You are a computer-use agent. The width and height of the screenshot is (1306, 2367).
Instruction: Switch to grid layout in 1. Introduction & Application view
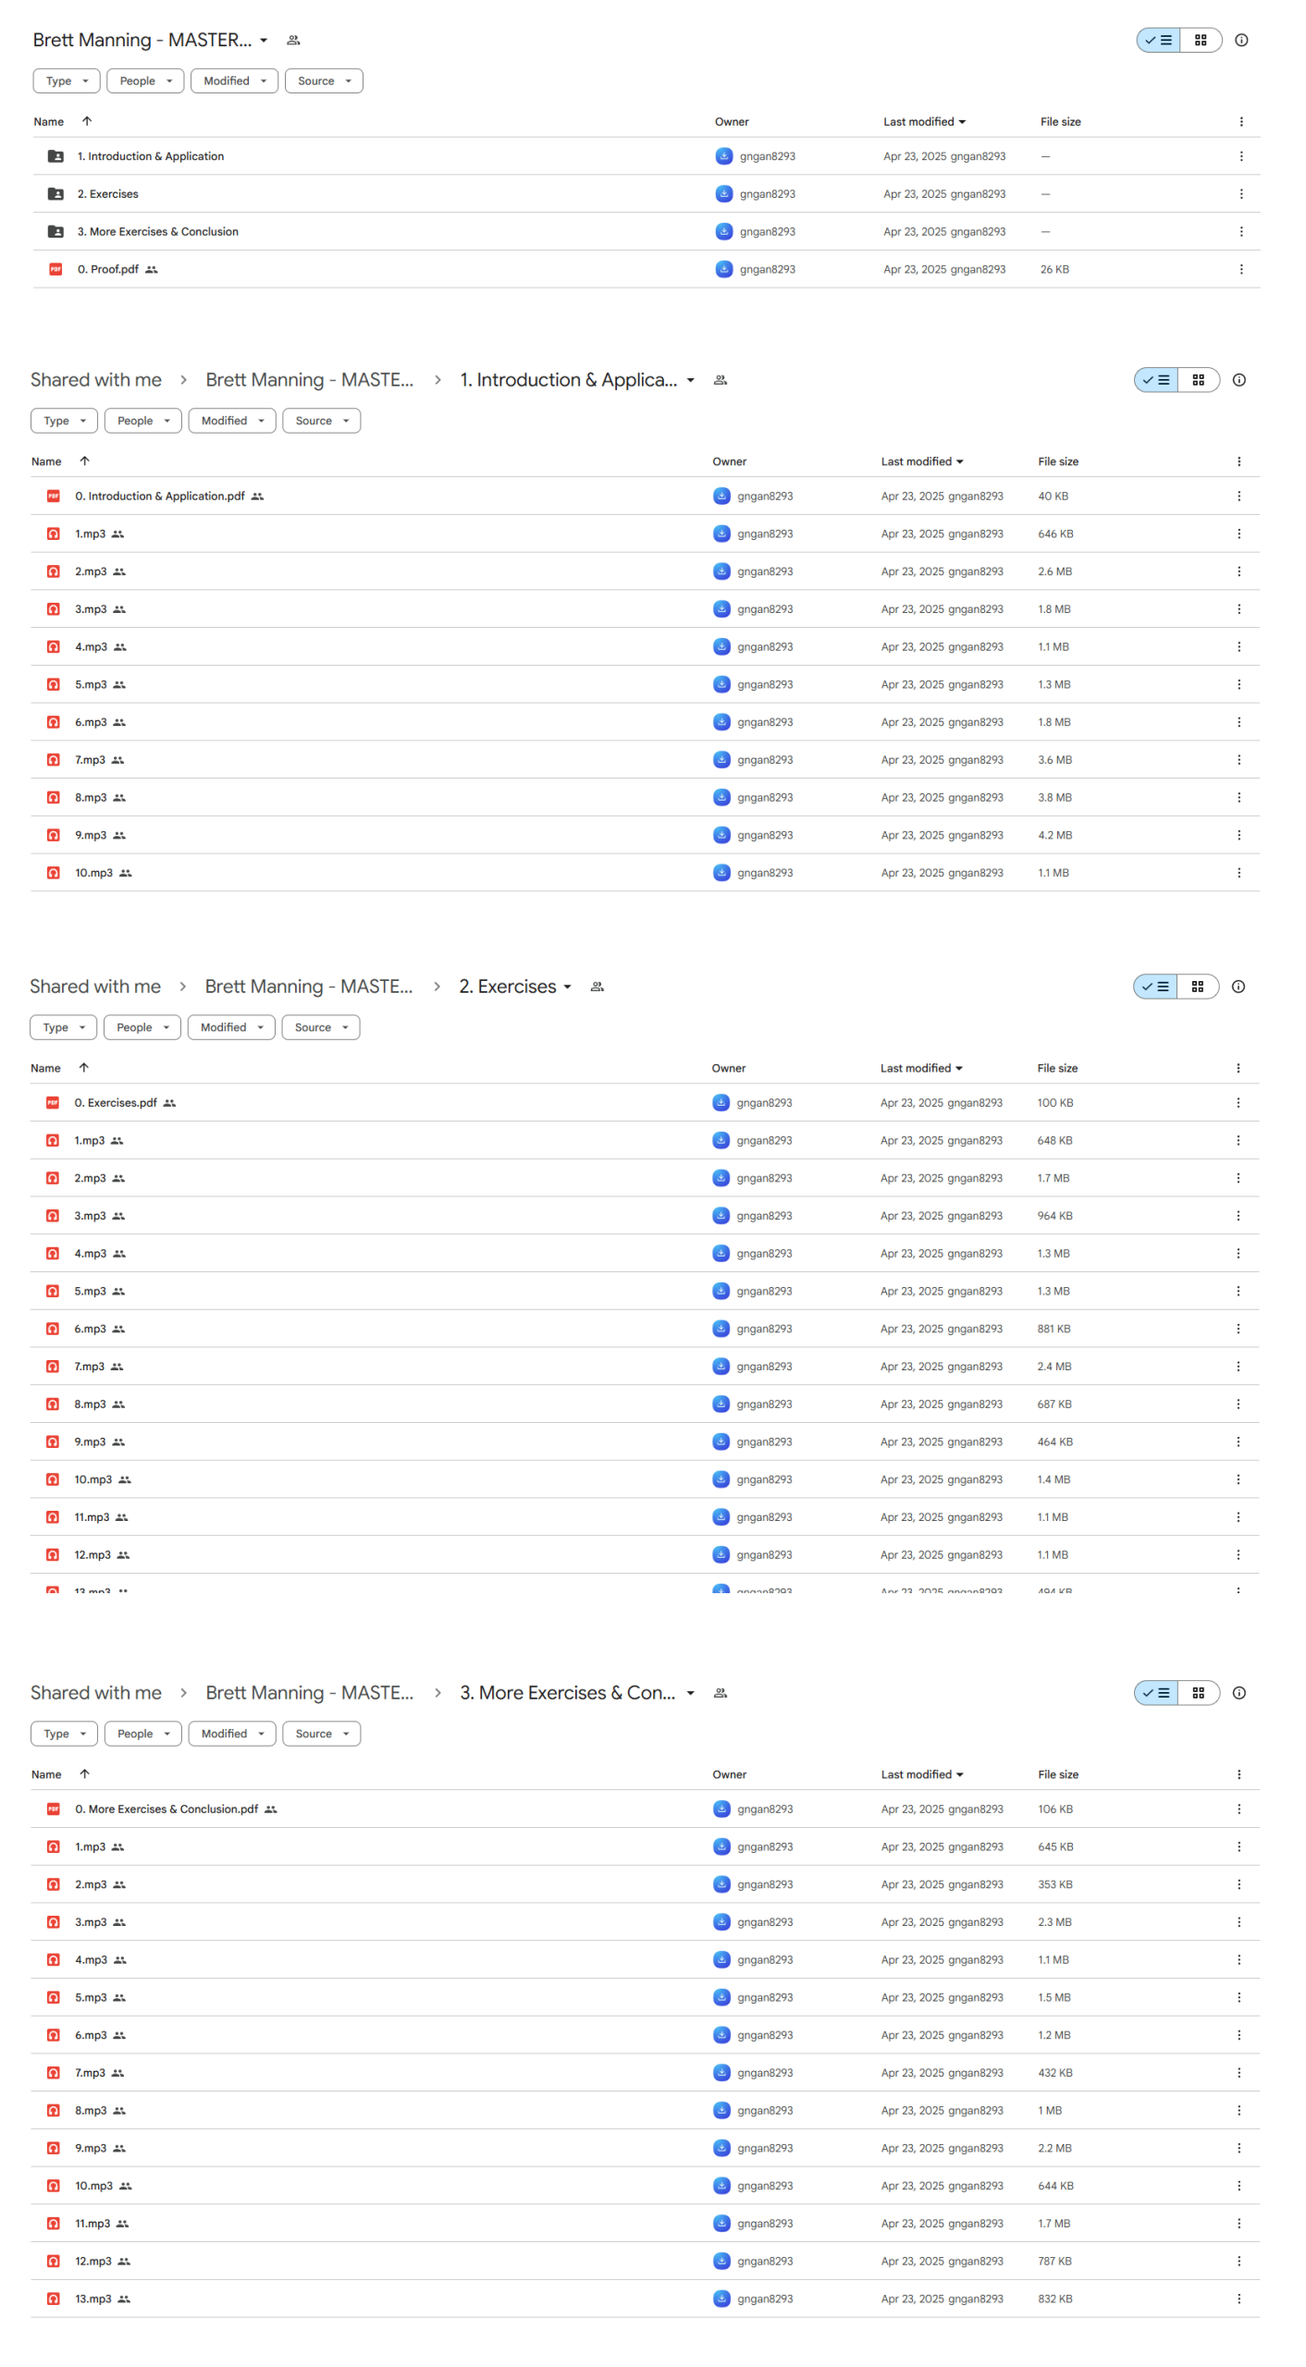pyautogui.click(x=1198, y=380)
